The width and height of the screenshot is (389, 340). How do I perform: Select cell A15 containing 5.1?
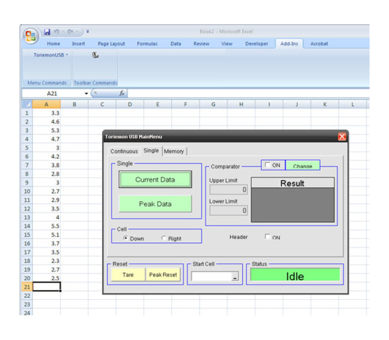coord(46,235)
